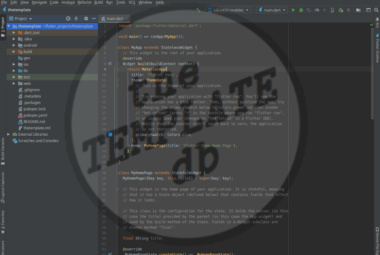
Task: Open the Search Everywhere magnifier icon
Action: 376,10
